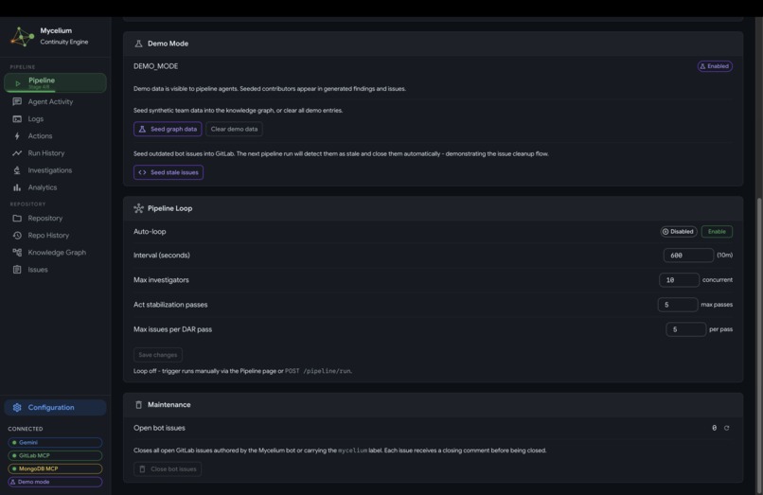The height and width of the screenshot is (495, 763).
Task: Focus the Interval seconds input field
Action: (688, 255)
